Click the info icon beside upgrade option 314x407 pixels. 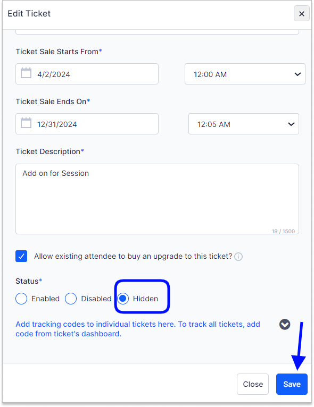(x=238, y=257)
